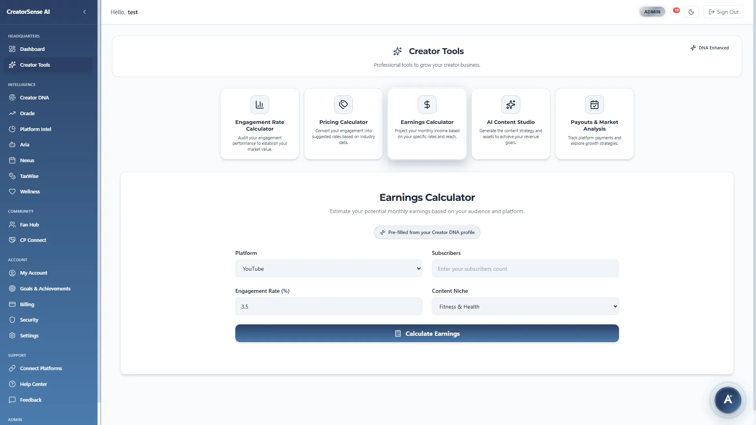Open the Nexus calendar tool

27,160
